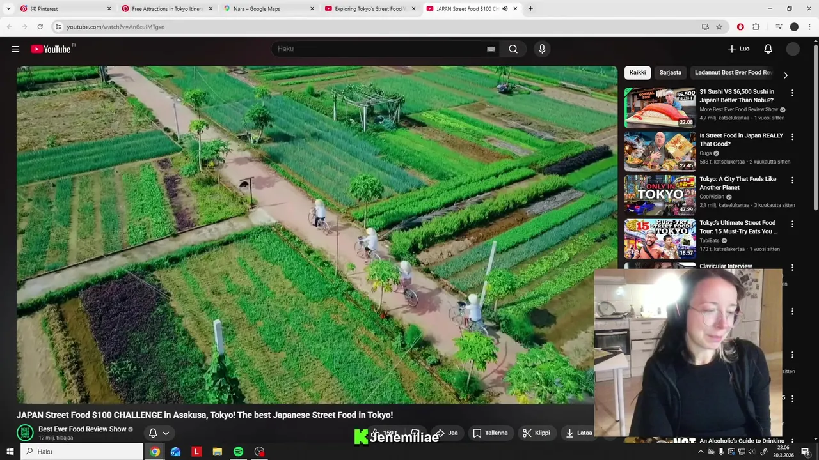The width and height of the screenshot is (819, 460).
Task: Open a new browser tab
Action: click(530, 9)
